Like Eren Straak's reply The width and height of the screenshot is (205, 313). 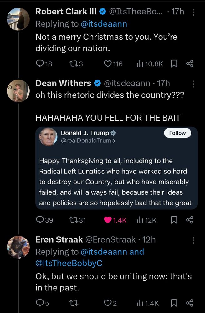pos(108,303)
